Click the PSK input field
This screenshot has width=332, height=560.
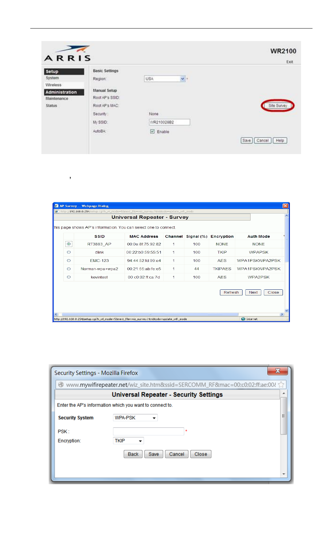[x=148, y=431]
